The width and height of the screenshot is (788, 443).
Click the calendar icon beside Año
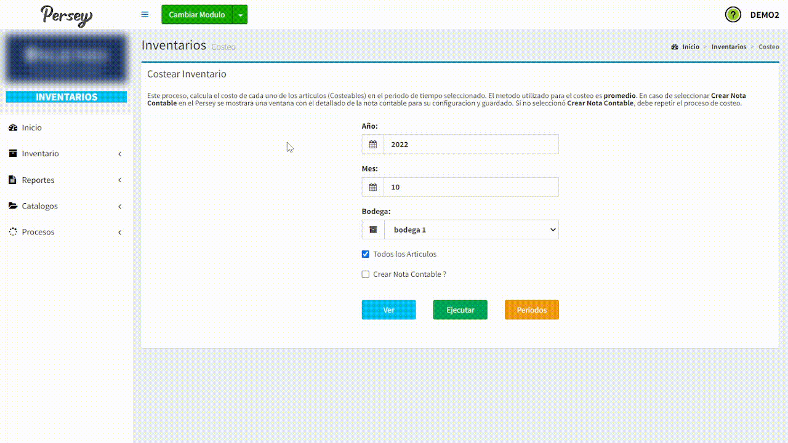(372, 145)
